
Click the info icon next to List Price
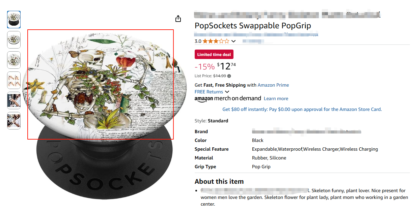pyautogui.click(x=229, y=76)
